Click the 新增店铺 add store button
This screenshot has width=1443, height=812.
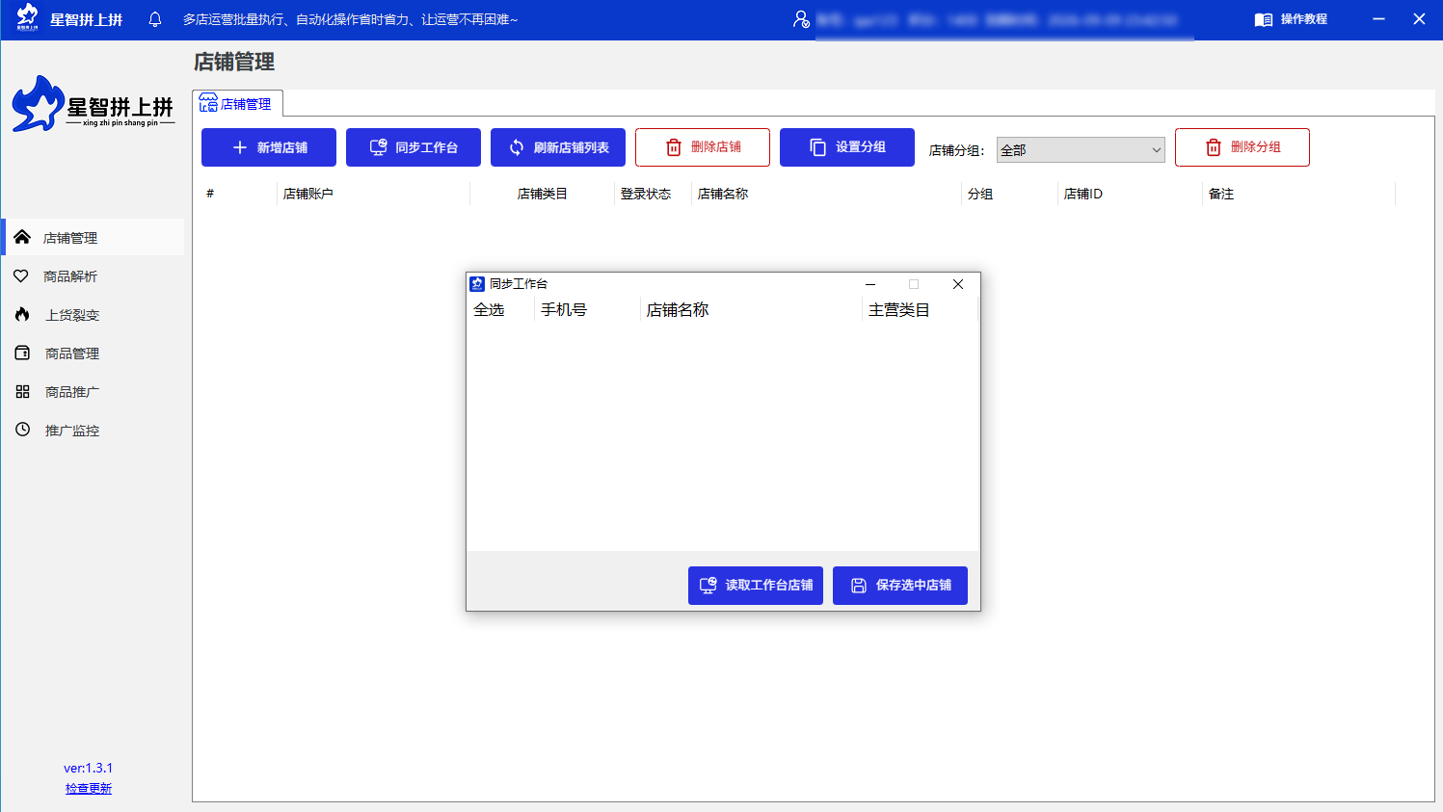[x=269, y=147]
